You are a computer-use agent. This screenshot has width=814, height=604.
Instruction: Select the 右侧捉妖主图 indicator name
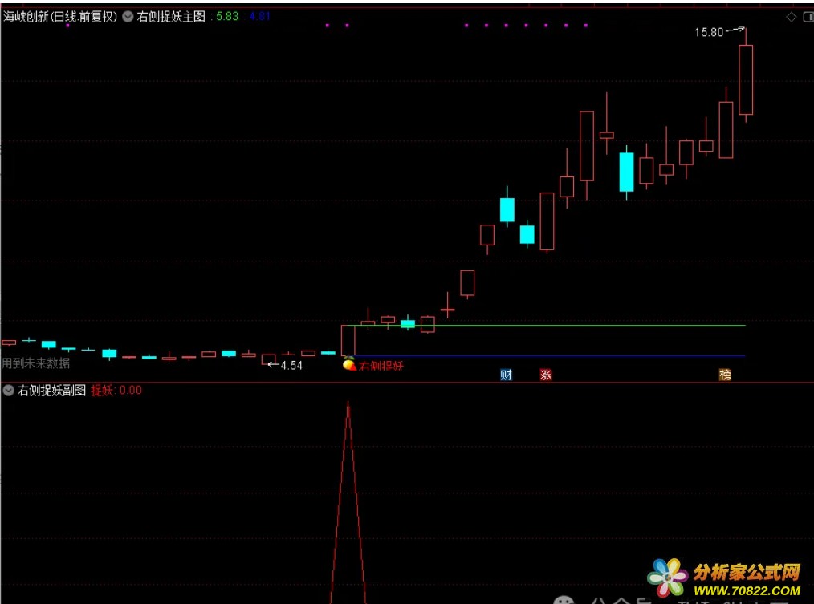click(x=171, y=17)
